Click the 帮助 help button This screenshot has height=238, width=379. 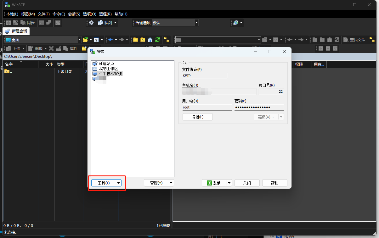274,183
